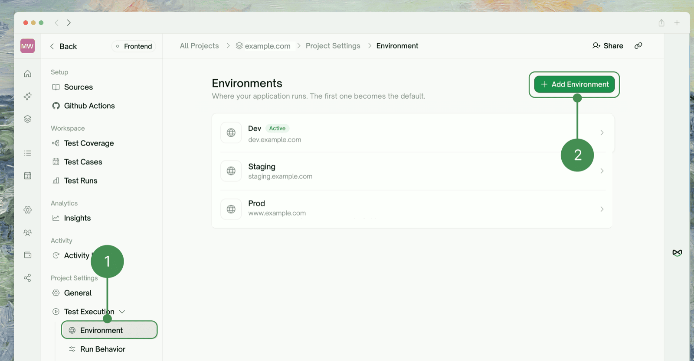Click the team members icon in left rail
This screenshot has width=694, height=361.
click(x=27, y=232)
